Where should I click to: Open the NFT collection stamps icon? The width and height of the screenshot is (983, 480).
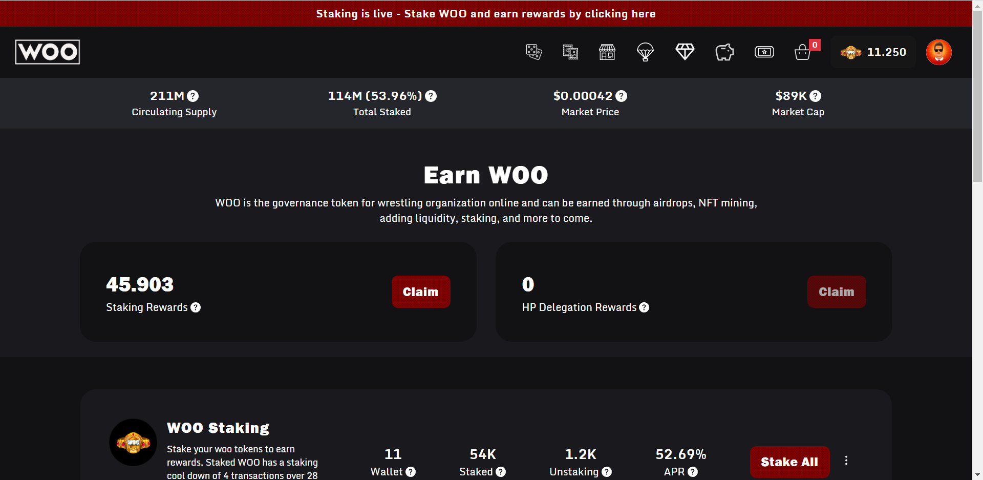coord(570,52)
